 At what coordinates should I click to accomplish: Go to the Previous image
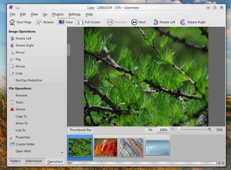117,22
